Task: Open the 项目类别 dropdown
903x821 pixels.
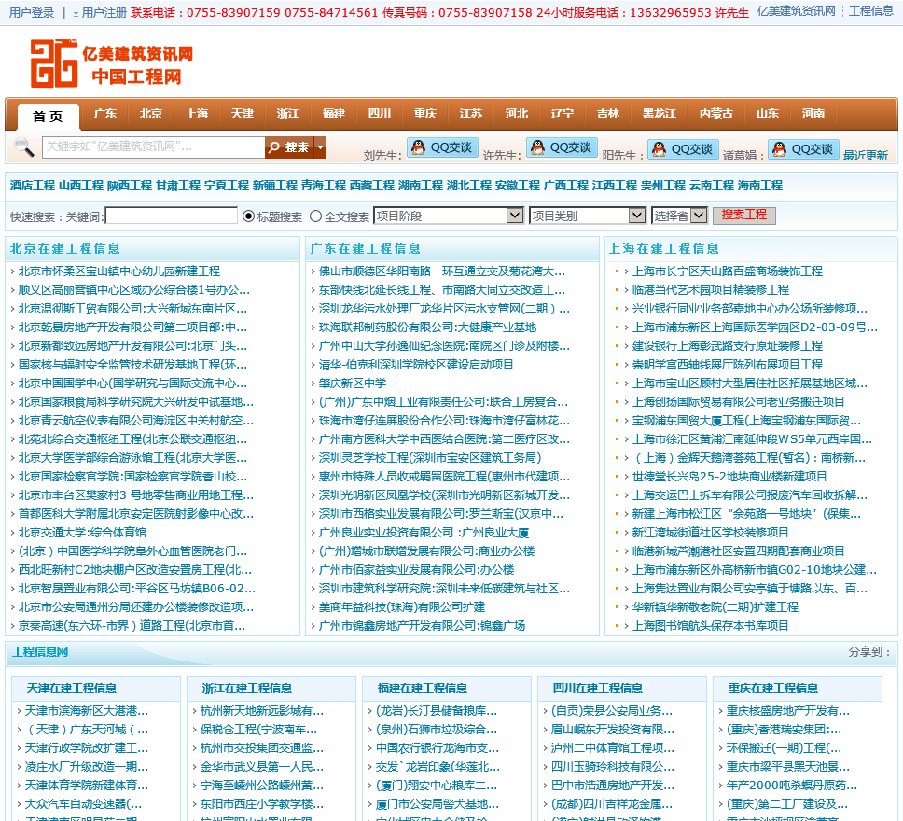Action: pos(587,216)
